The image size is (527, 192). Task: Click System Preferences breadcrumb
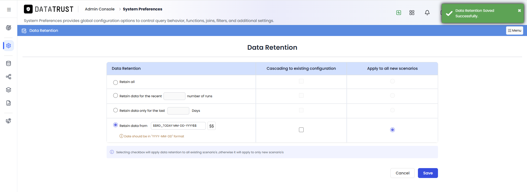pyautogui.click(x=142, y=9)
